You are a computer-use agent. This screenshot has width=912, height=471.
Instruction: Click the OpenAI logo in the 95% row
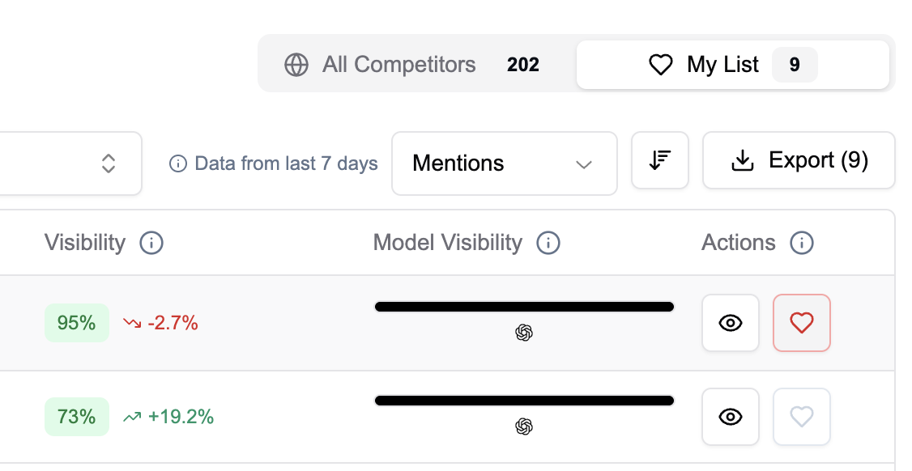click(x=524, y=333)
